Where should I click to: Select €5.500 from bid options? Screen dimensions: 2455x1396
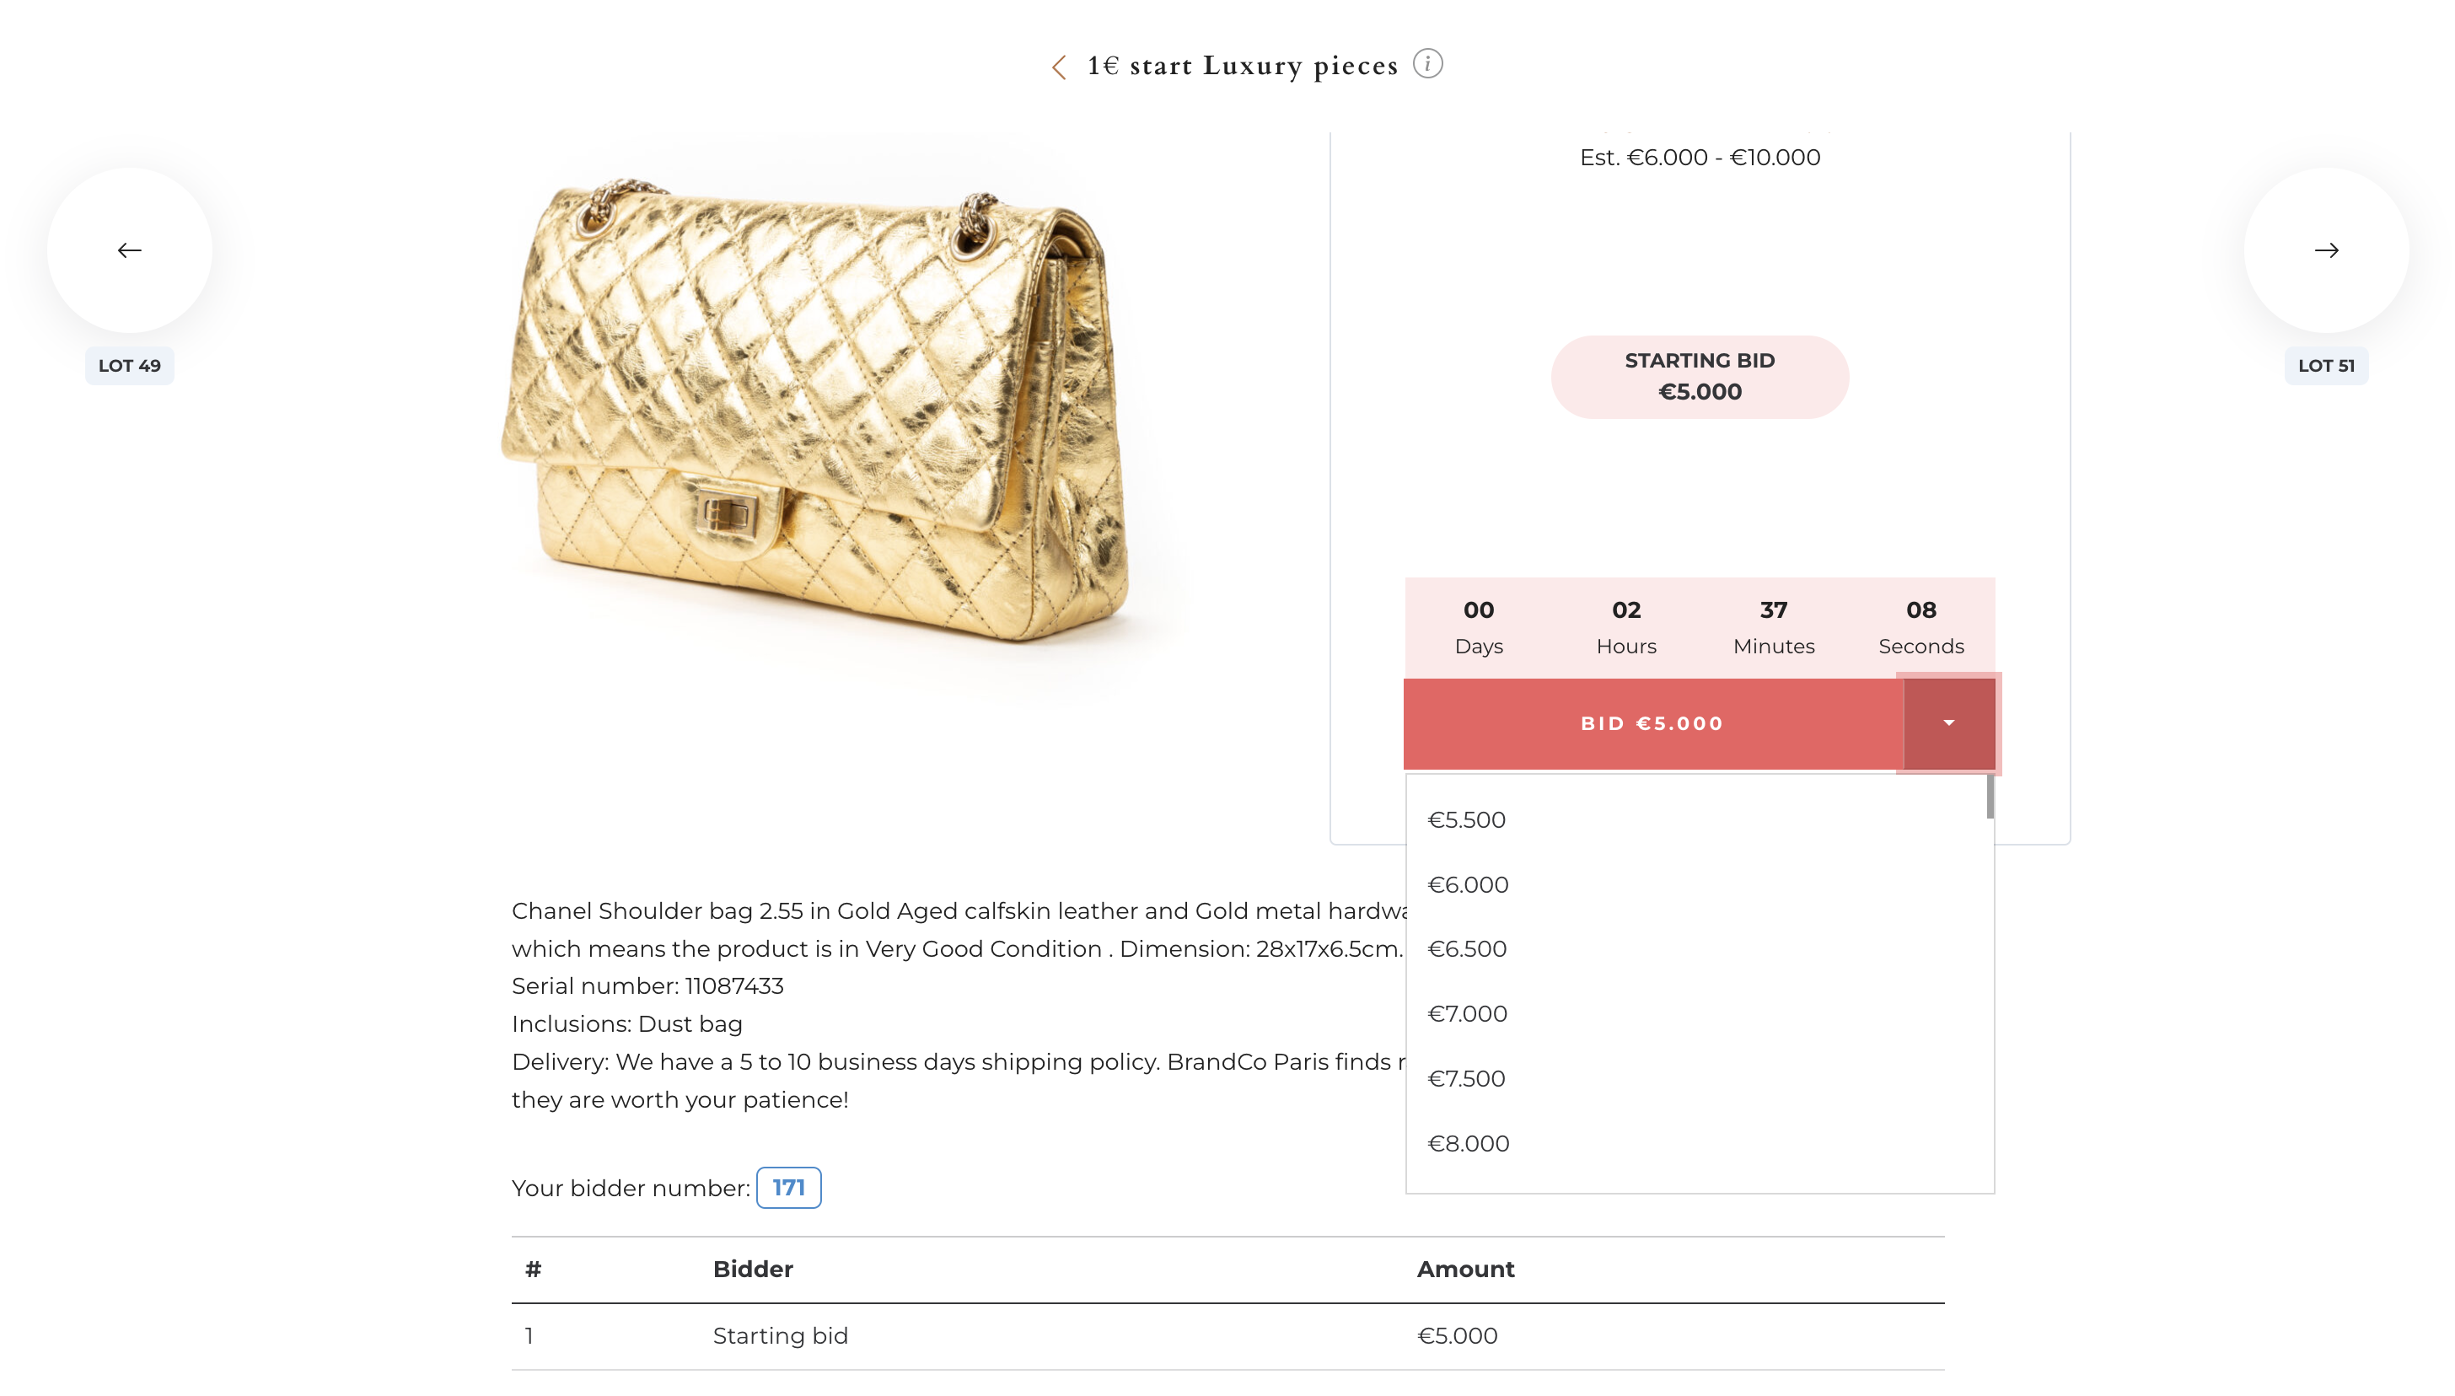[x=1467, y=819]
